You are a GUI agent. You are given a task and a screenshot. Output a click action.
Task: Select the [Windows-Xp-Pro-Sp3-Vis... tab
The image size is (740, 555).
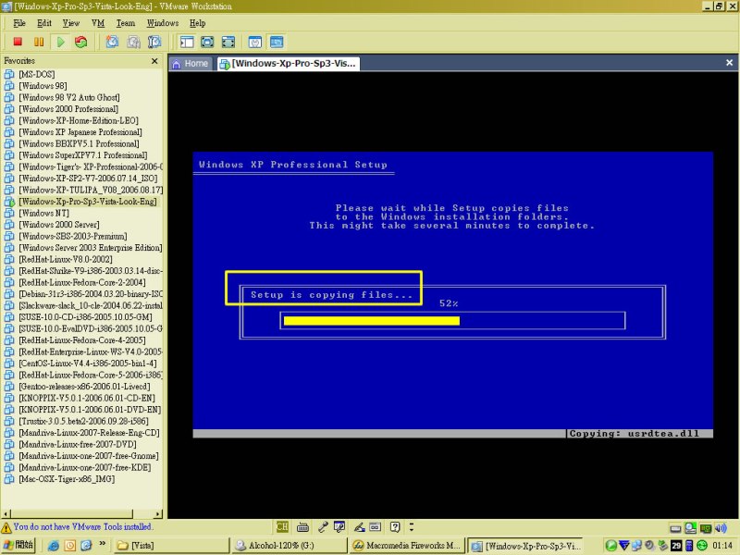[289, 64]
